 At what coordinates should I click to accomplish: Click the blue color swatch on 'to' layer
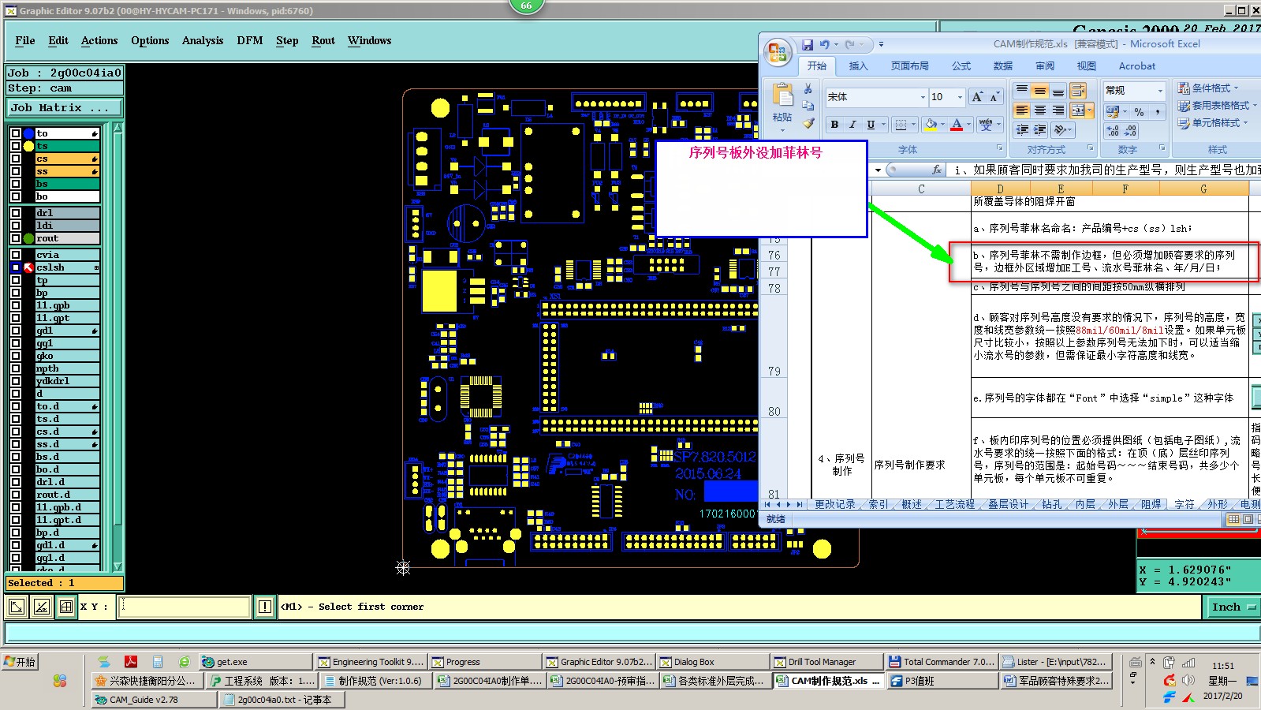28,133
